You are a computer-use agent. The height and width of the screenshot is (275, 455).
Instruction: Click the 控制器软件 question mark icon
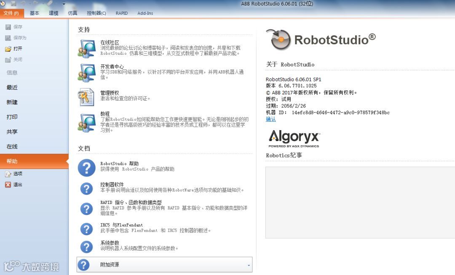tap(86, 189)
